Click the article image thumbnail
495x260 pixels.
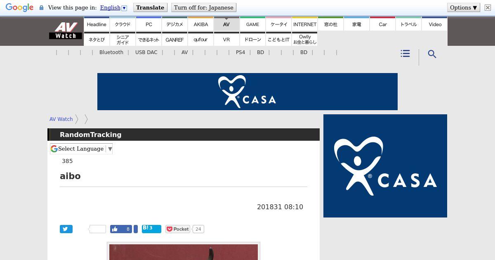coord(184,251)
